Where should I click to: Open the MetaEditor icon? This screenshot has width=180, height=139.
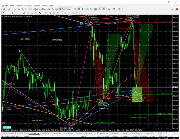coord(49,9)
